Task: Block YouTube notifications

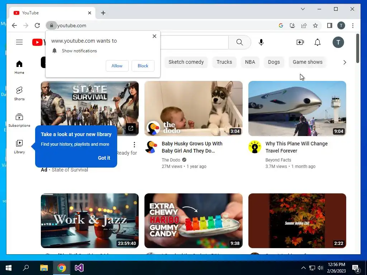Action: click(143, 66)
